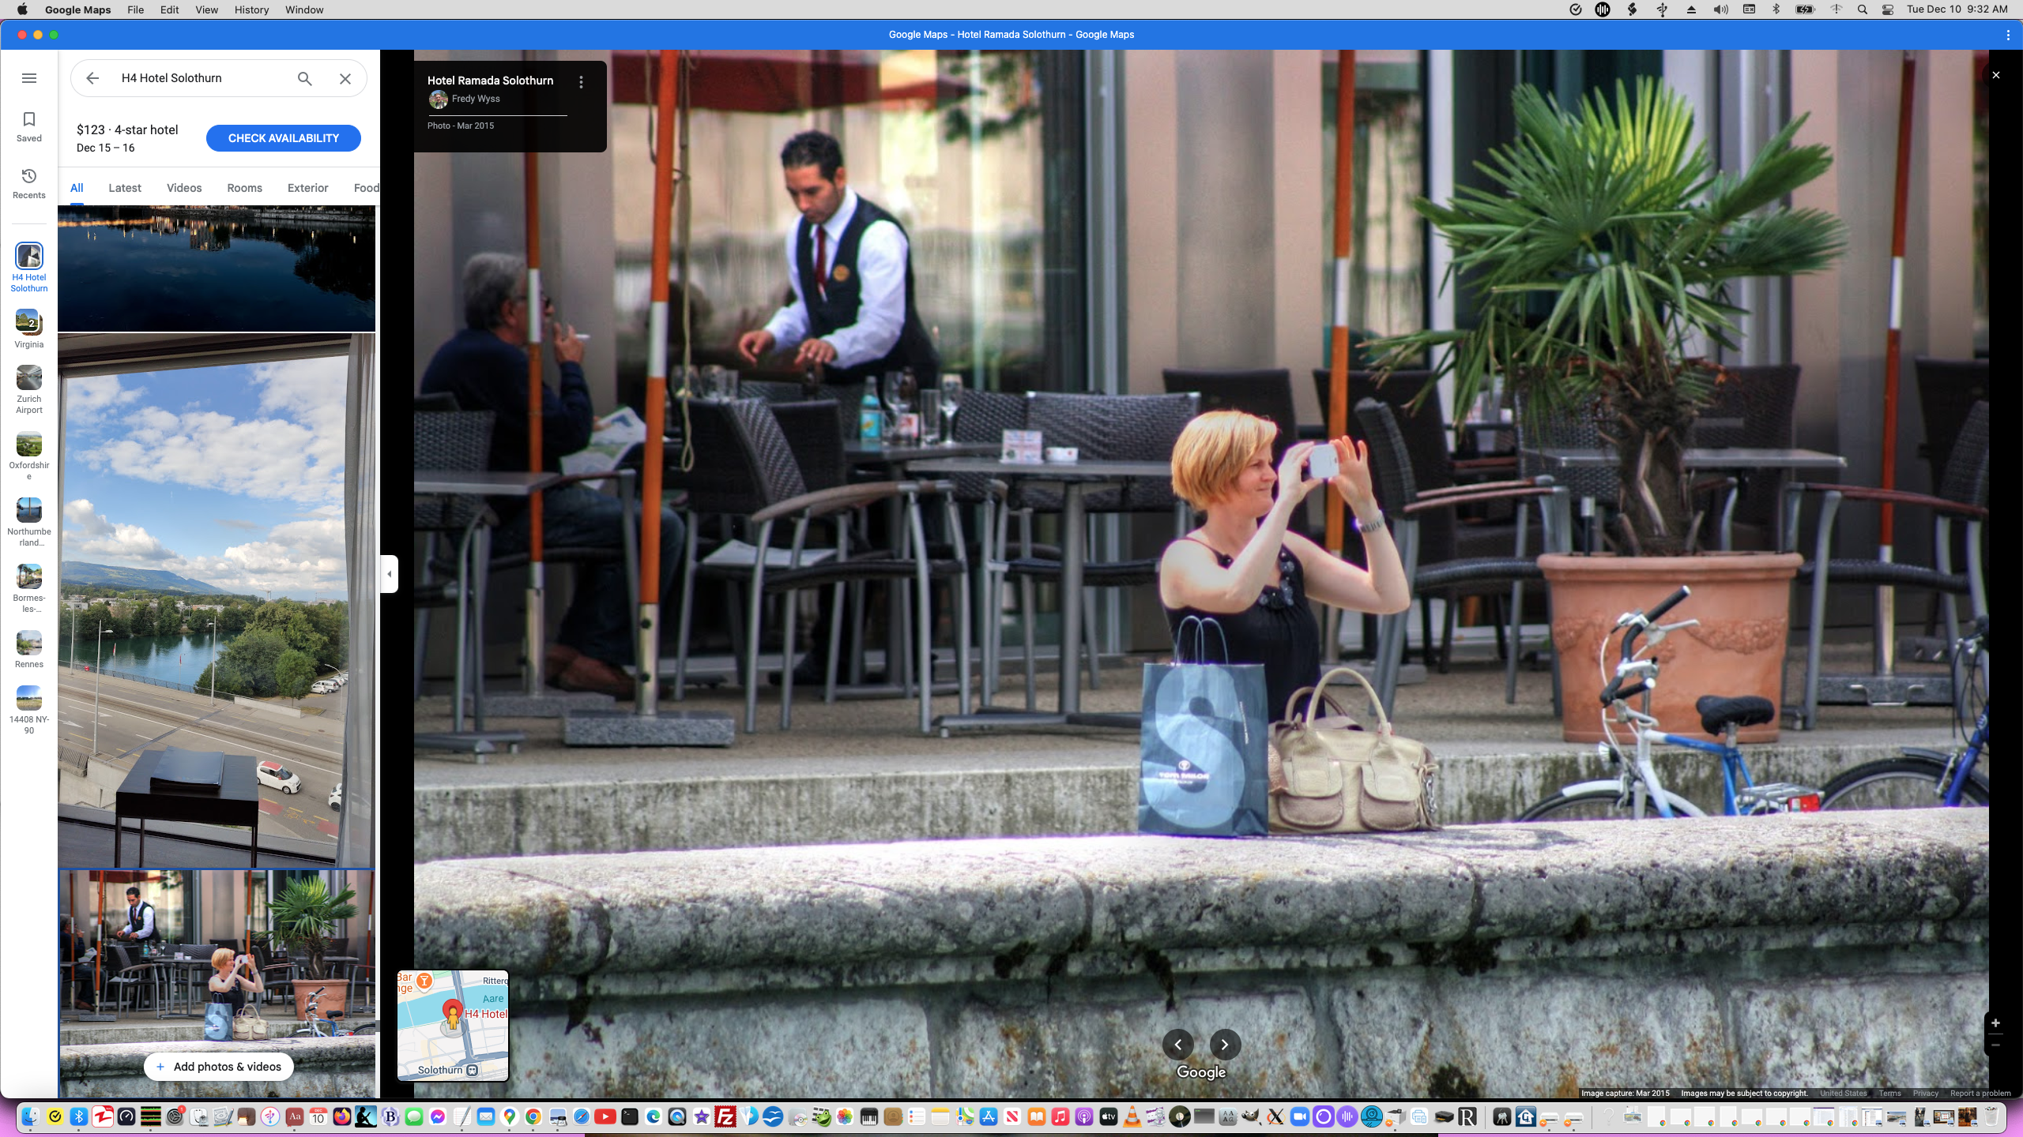Select the Zurich Airport saved place
Viewport: 2023px width, 1137px height.
point(29,385)
